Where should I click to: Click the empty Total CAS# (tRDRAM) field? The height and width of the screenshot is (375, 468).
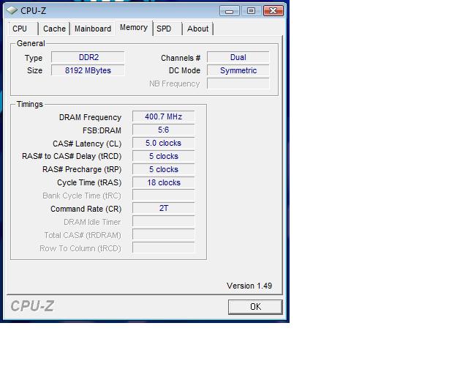[x=164, y=235]
